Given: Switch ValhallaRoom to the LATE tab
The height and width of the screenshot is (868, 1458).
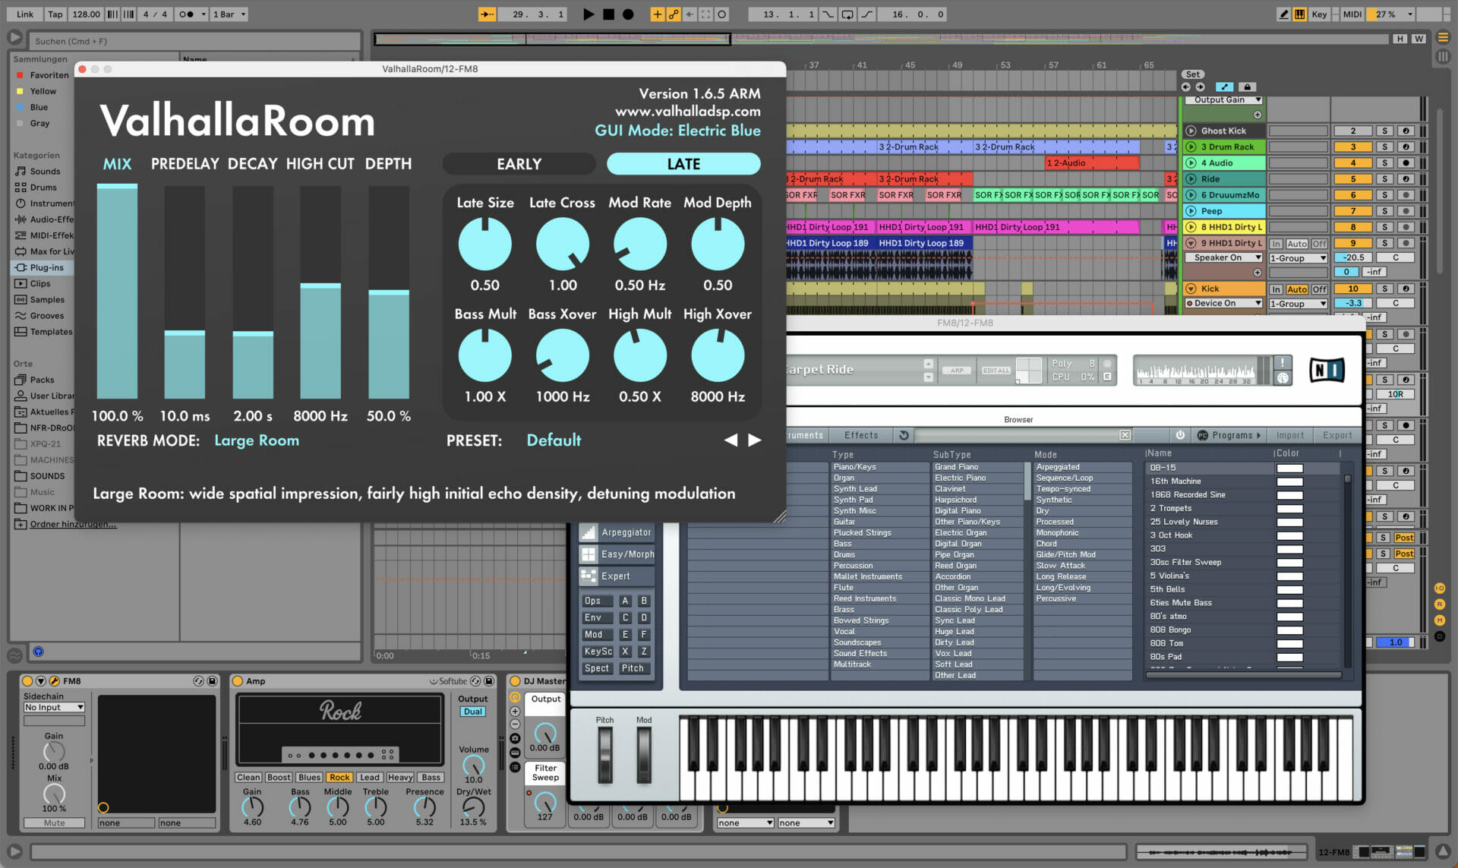Looking at the screenshot, I should [683, 164].
